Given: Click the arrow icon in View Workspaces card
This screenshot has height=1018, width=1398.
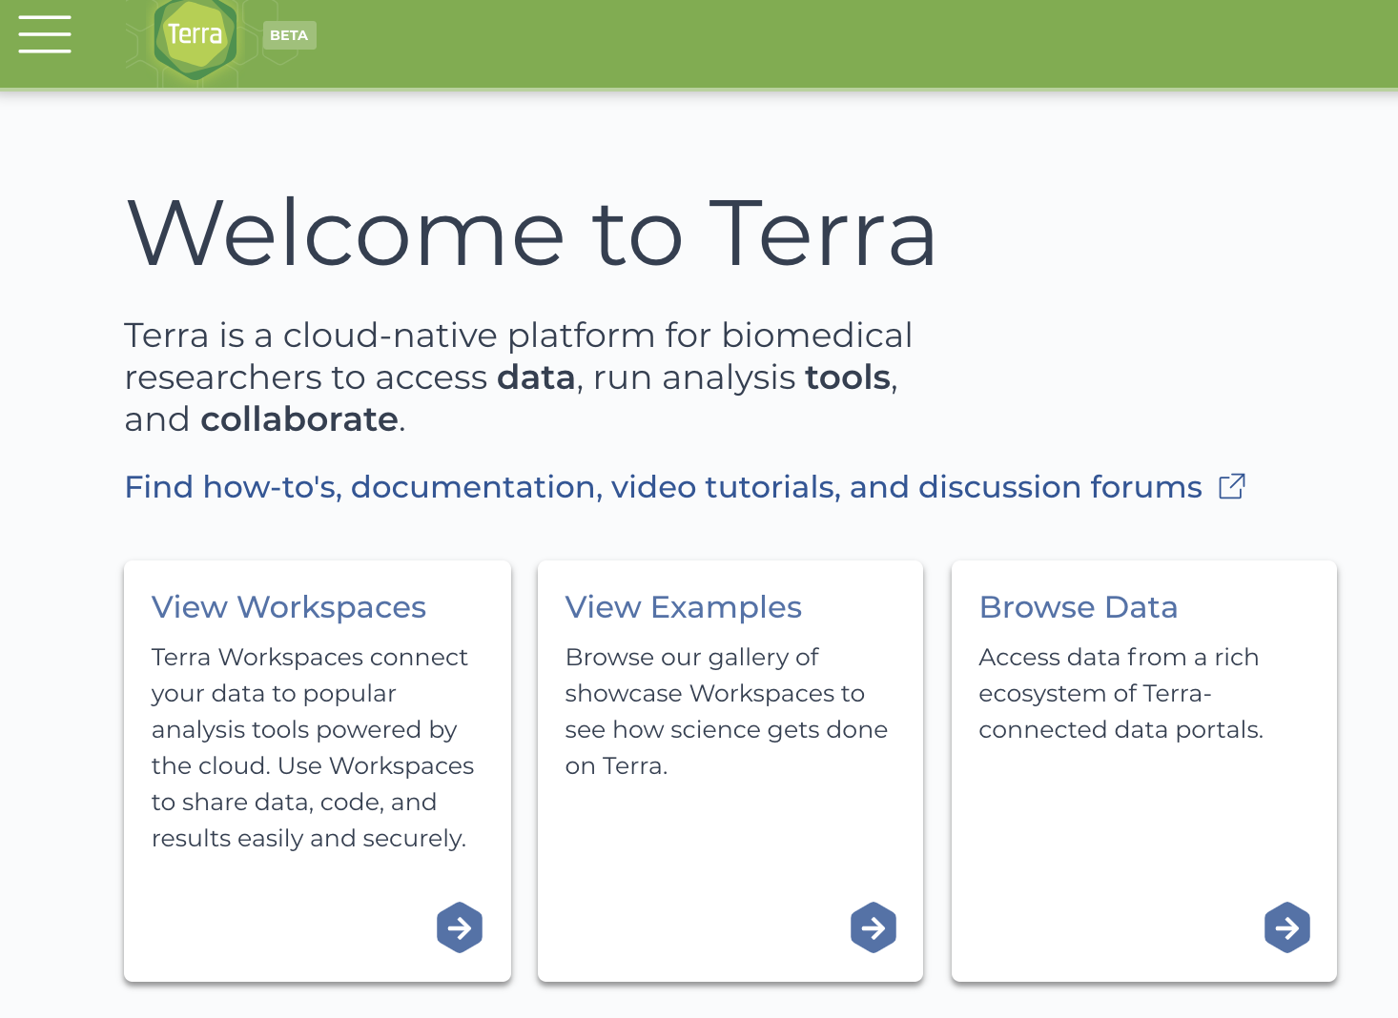Looking at the screenshot, I should point(460,927).
